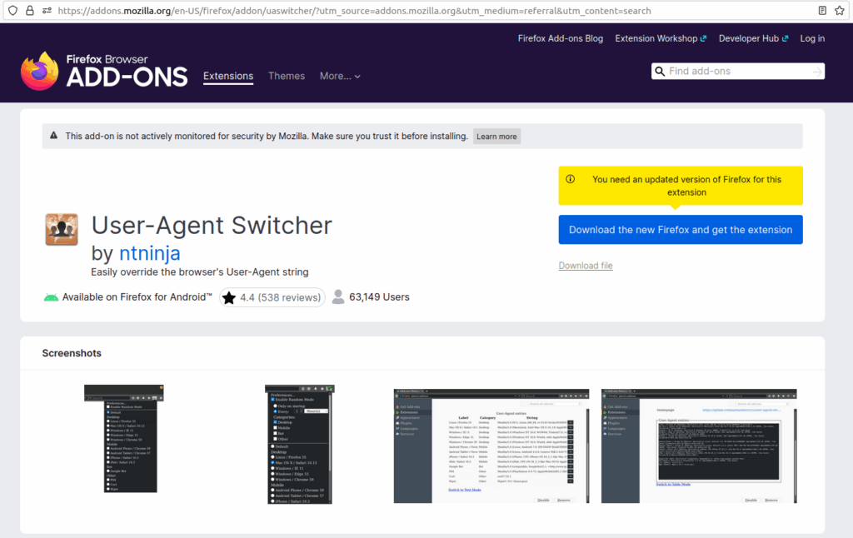Click the User-Agent Switcher add-on icon
The image size is (853, 538).
tap(62, 230)
